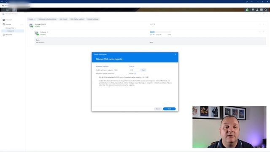Click the 'Storage Pool 1' row title
This screenshot has height=152, width=270.
point(40,24)
